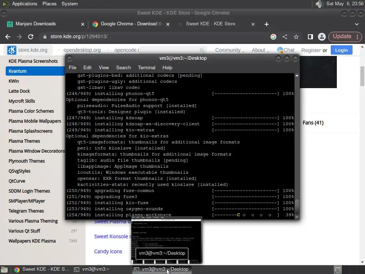Click the Fans (41) heading
Viewport: 365px width, 274px height.
click(x=313, y=123)
